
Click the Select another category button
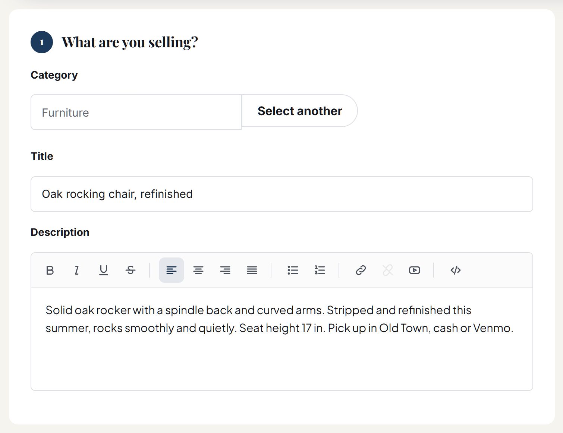tap(300, 111)
